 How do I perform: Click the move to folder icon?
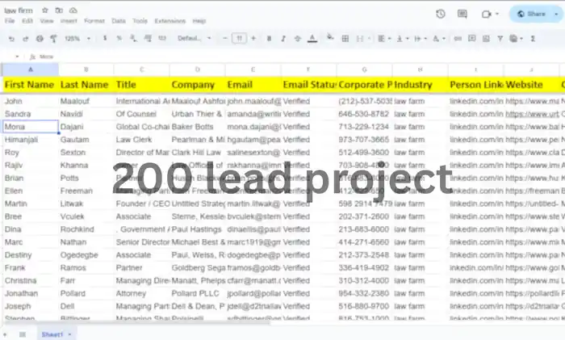59,10
